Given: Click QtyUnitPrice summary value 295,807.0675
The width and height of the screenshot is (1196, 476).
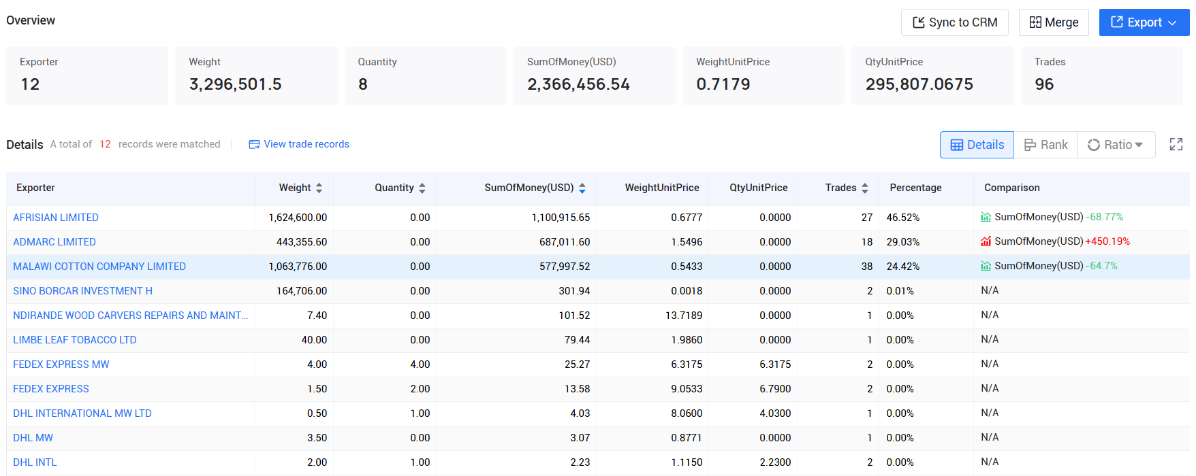Looking at the screenshot, I should [x=919, y=84].
